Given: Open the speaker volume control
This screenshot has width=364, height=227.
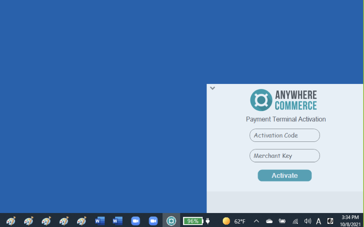Looking at the screenshot, I should coord(308,221).
